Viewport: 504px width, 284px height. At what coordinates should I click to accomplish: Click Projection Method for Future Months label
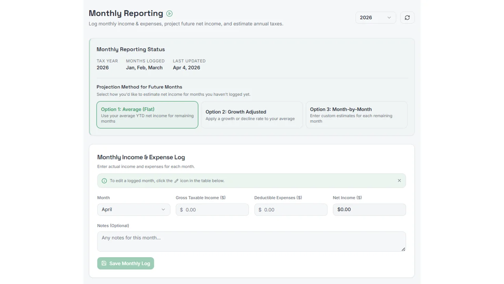click(139, 87)
